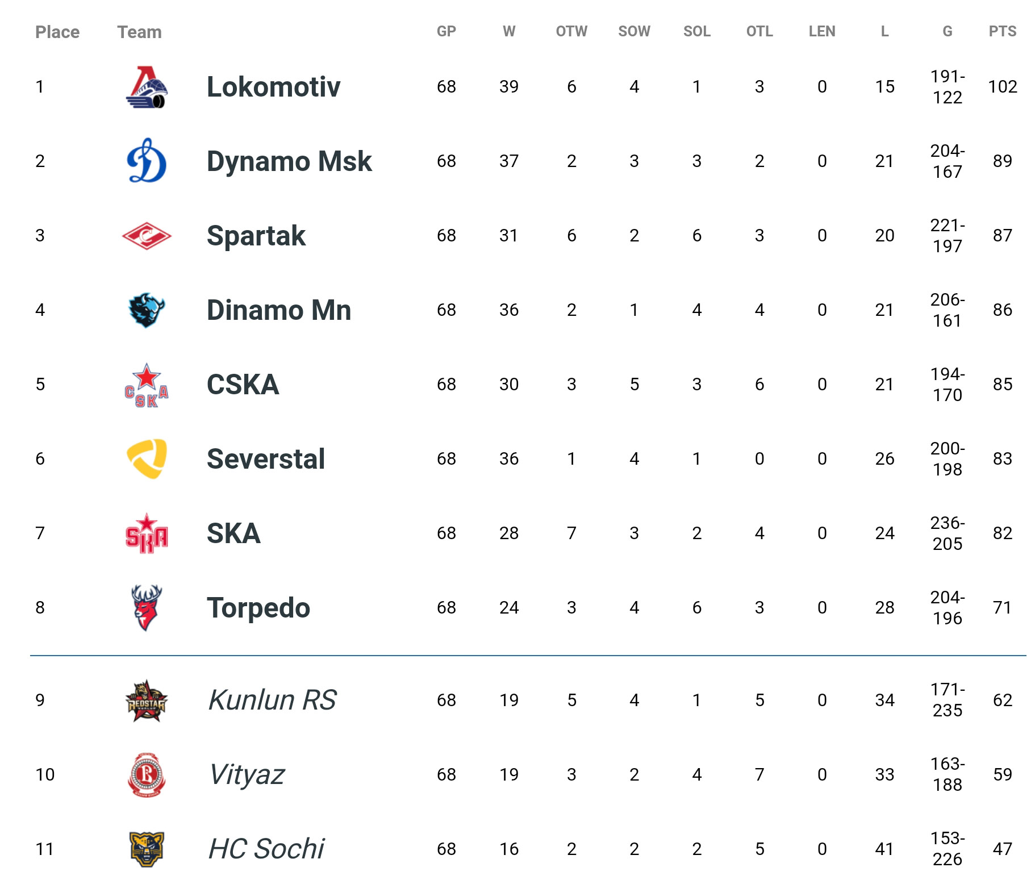Click the Dynamo Msk team logo
The height and width of the screenshot is (880, 1035).
pos(147,161)
